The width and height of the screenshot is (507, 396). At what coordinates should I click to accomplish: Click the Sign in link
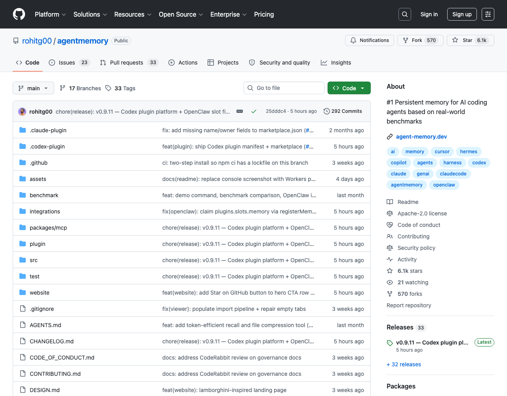click(x=429, y=14)
